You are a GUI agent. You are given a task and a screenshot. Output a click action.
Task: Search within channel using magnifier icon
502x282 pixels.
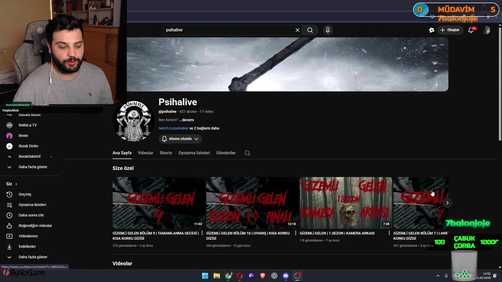(247, 153)
